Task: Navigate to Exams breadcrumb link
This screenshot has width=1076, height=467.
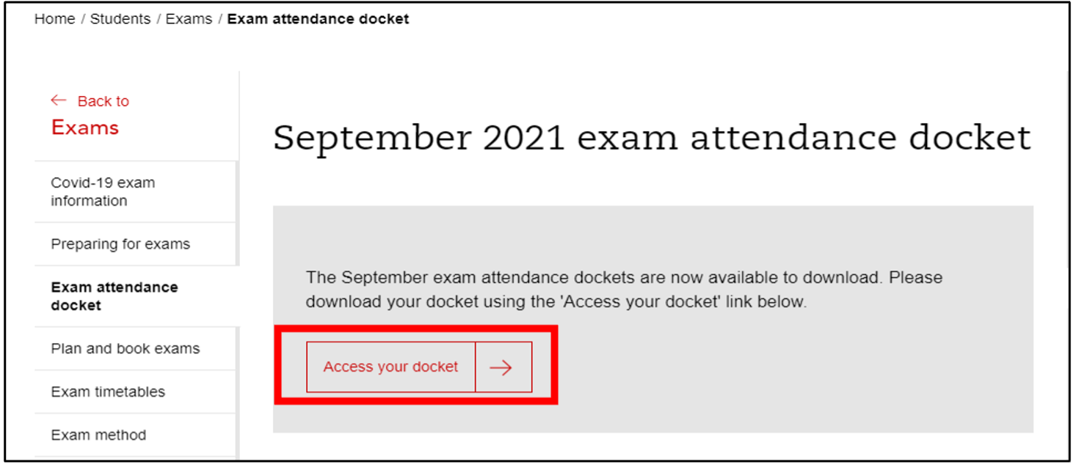Action: click(x=189, y=19)
